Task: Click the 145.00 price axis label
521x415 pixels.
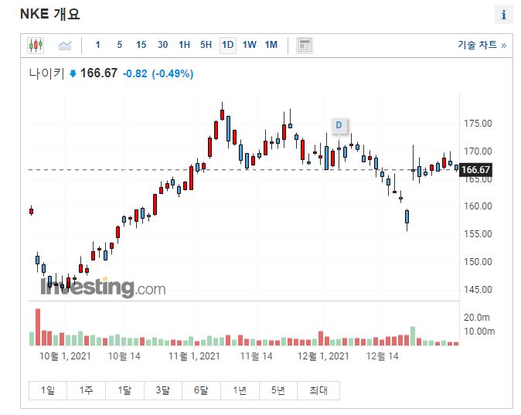Action: (x=478, y=290)
